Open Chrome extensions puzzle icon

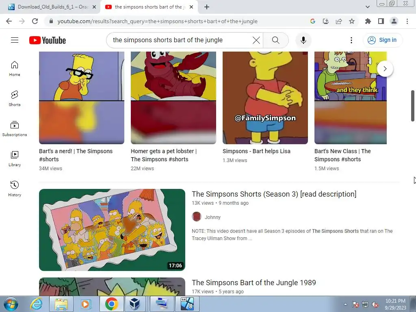point(368,21)
